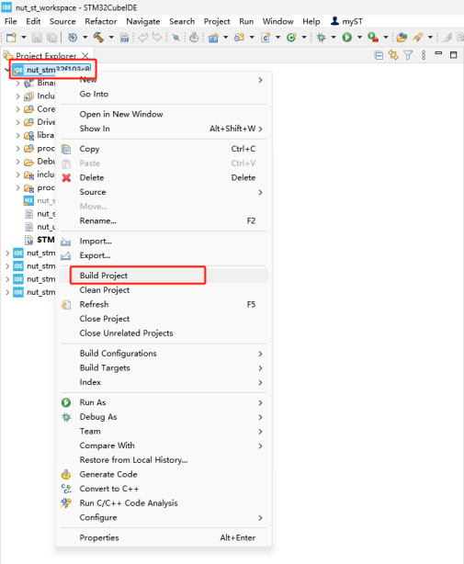Open the Build Configurations submenu
This screenshot has height=564, width=464.
coord(164,354)
